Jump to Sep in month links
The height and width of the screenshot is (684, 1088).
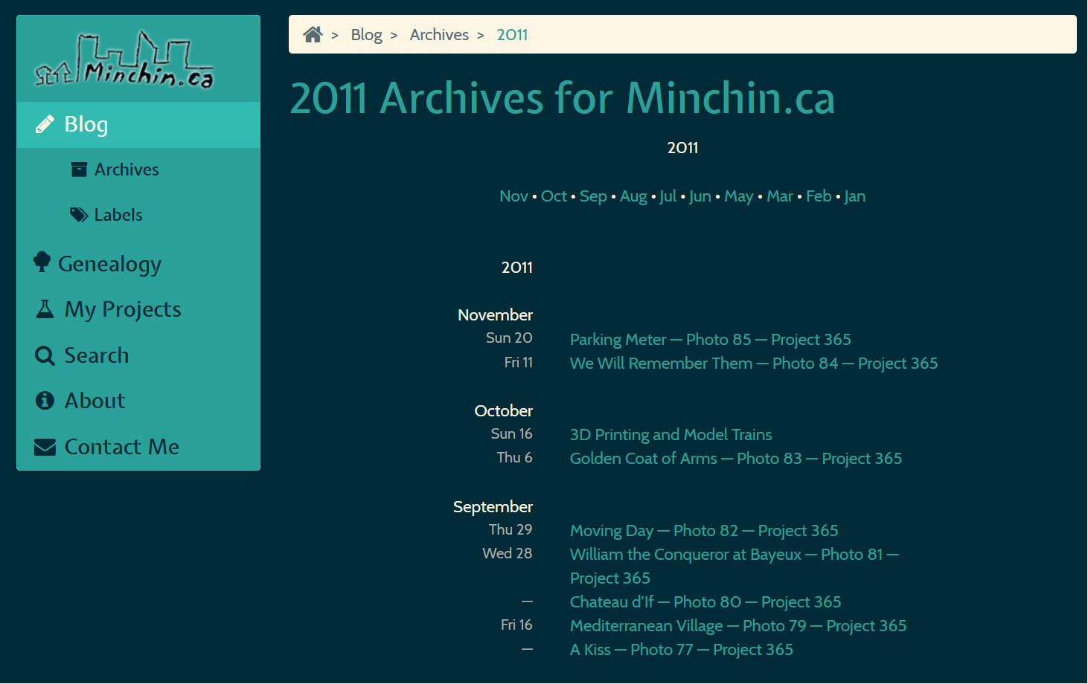tap(593, 196)
